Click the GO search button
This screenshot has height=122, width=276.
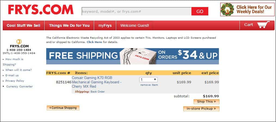(200, 11)
